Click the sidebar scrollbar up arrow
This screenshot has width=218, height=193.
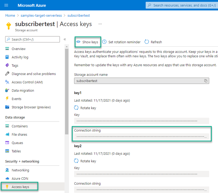pyautogui.click(x=67, y=47)
